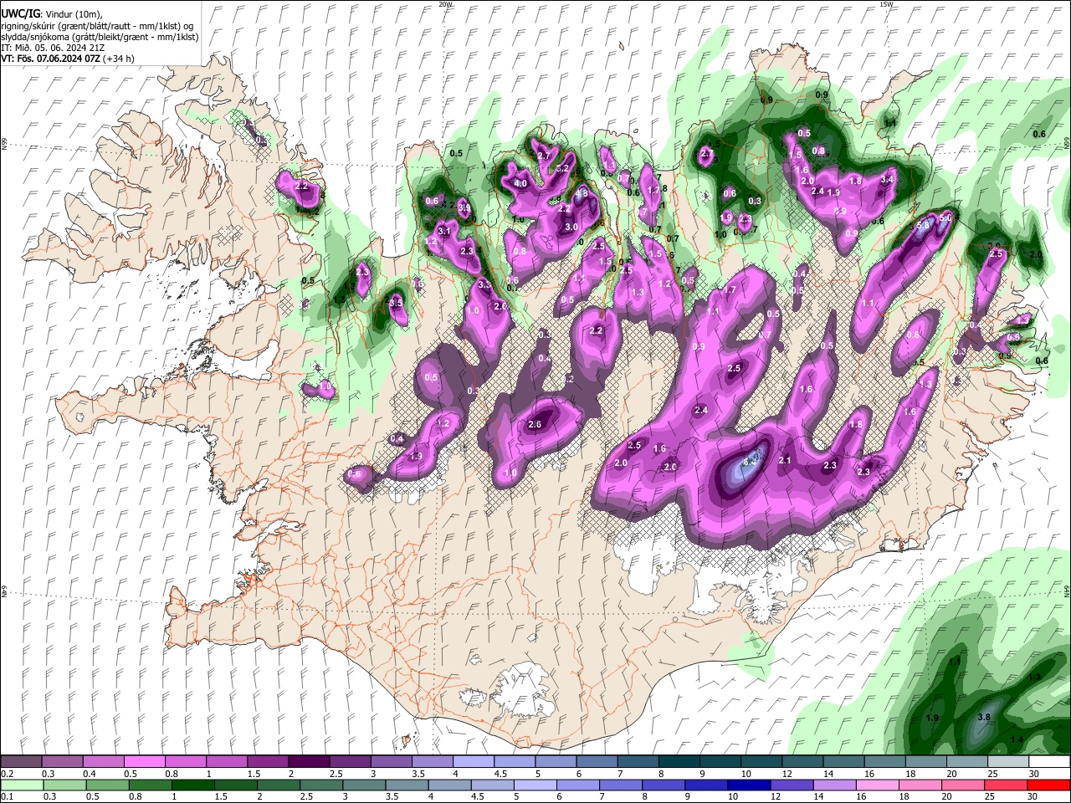Click the '4.0' value on the northern peninsula
Screen dimensions: 1071x803
pyautogui.click(x=520, y=184)
